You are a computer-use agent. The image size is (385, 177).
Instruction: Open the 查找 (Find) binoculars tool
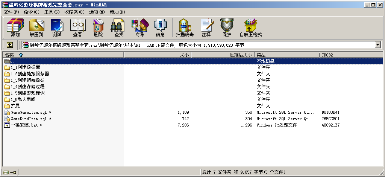[119, 28]
